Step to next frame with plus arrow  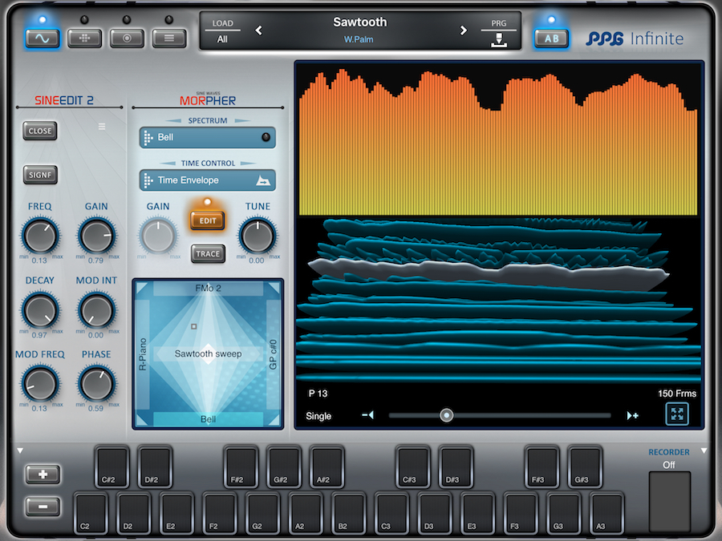click(632, 415)
